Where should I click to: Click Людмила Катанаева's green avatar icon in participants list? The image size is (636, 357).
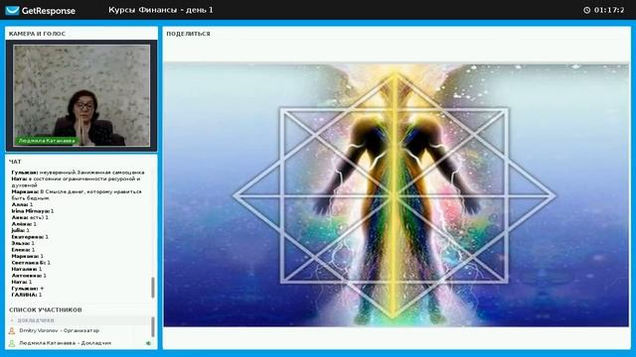pos(12,343)
